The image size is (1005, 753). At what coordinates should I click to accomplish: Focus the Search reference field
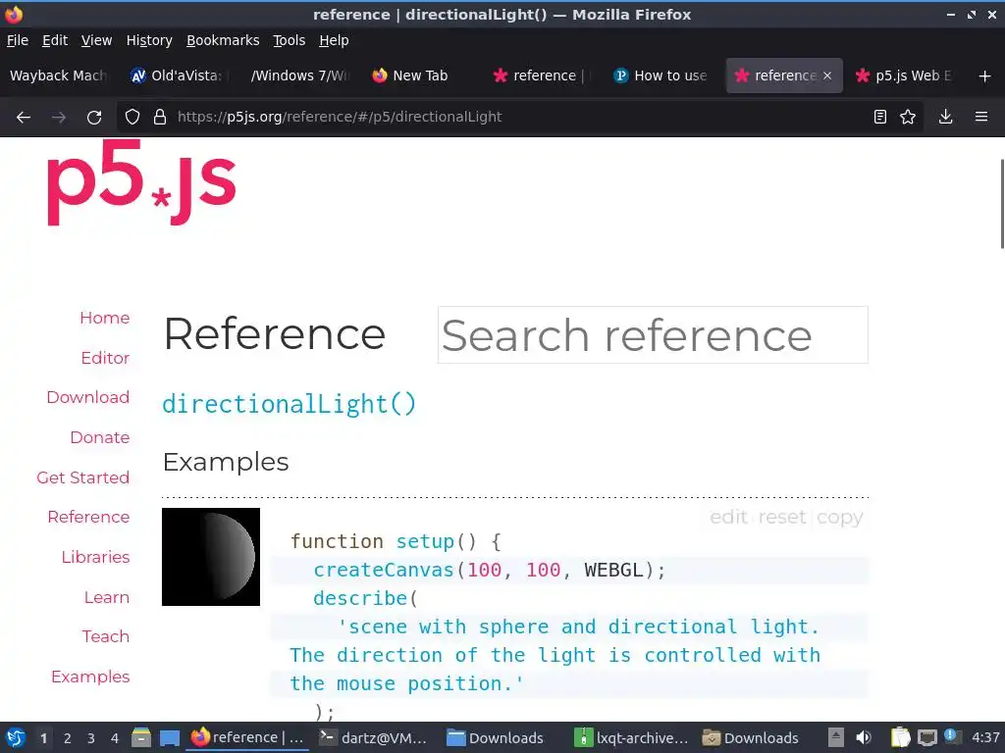click(x=653, y=335)
